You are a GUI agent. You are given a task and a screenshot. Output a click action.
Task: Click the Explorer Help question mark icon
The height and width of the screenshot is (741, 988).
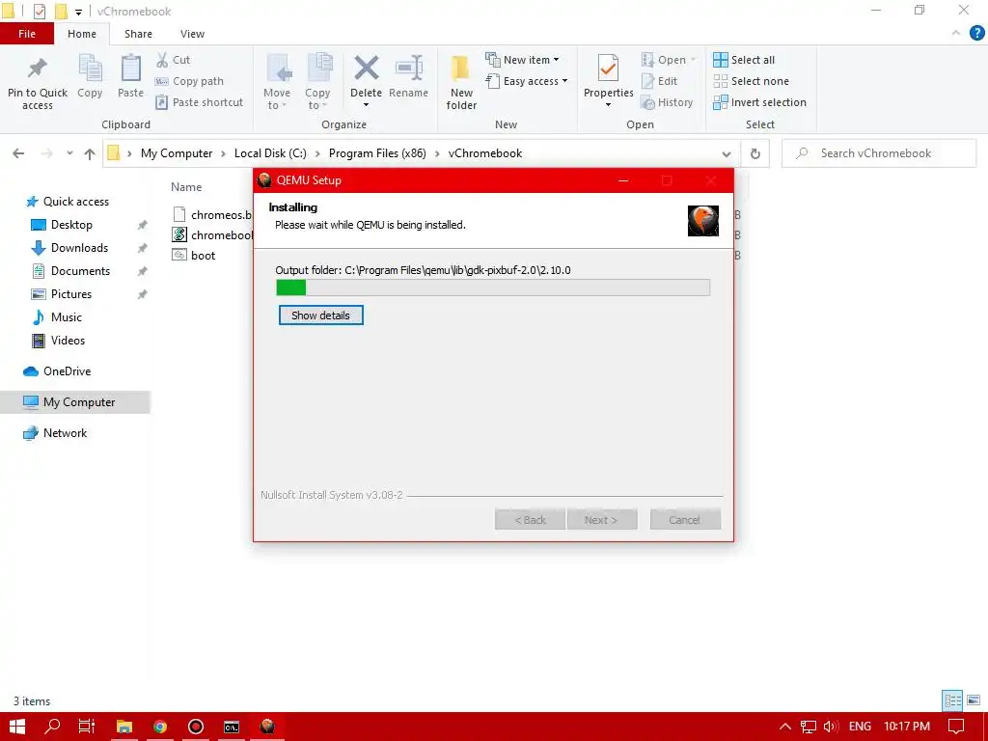[976, 34]
